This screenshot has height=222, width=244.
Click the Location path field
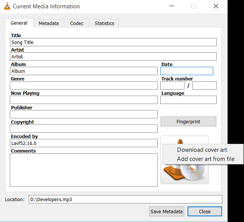point(125,199)
